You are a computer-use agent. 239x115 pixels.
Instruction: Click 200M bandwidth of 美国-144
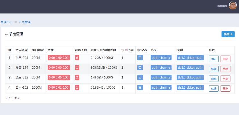point(36,68)
